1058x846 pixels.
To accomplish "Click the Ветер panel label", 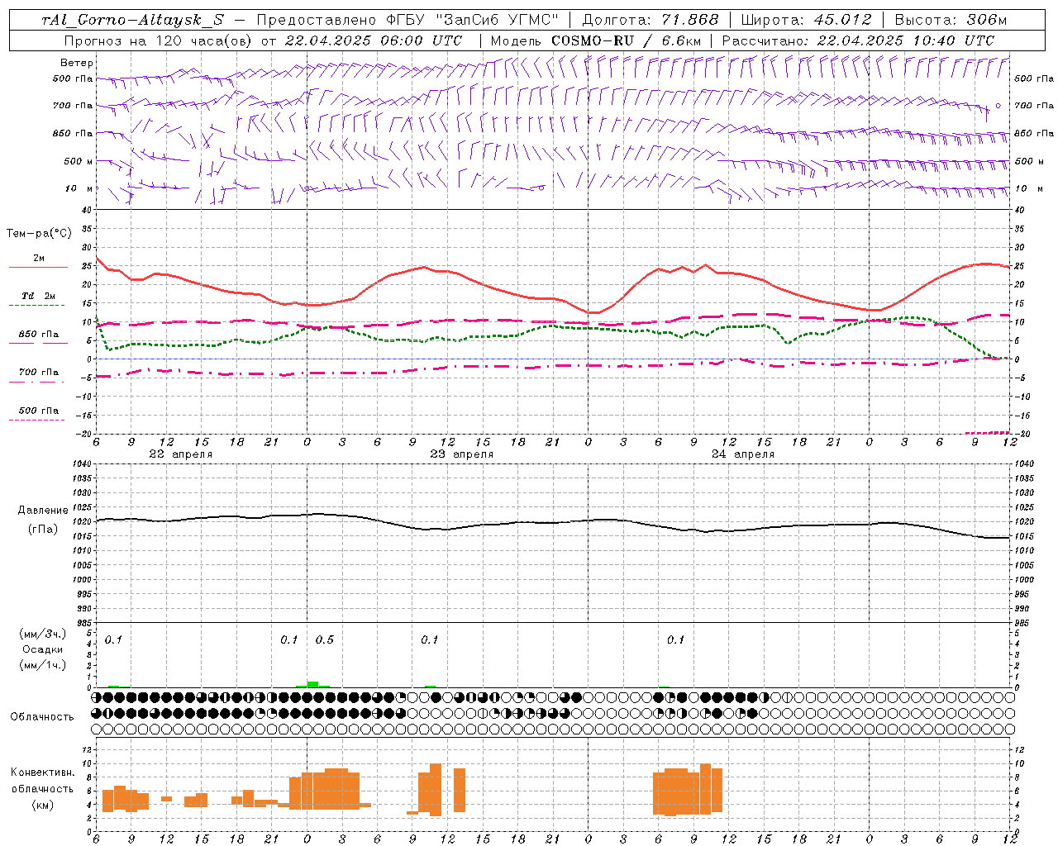I will [76, 63].
